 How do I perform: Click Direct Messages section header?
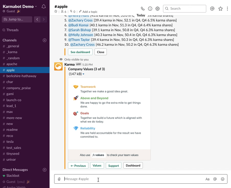(15, 170)
